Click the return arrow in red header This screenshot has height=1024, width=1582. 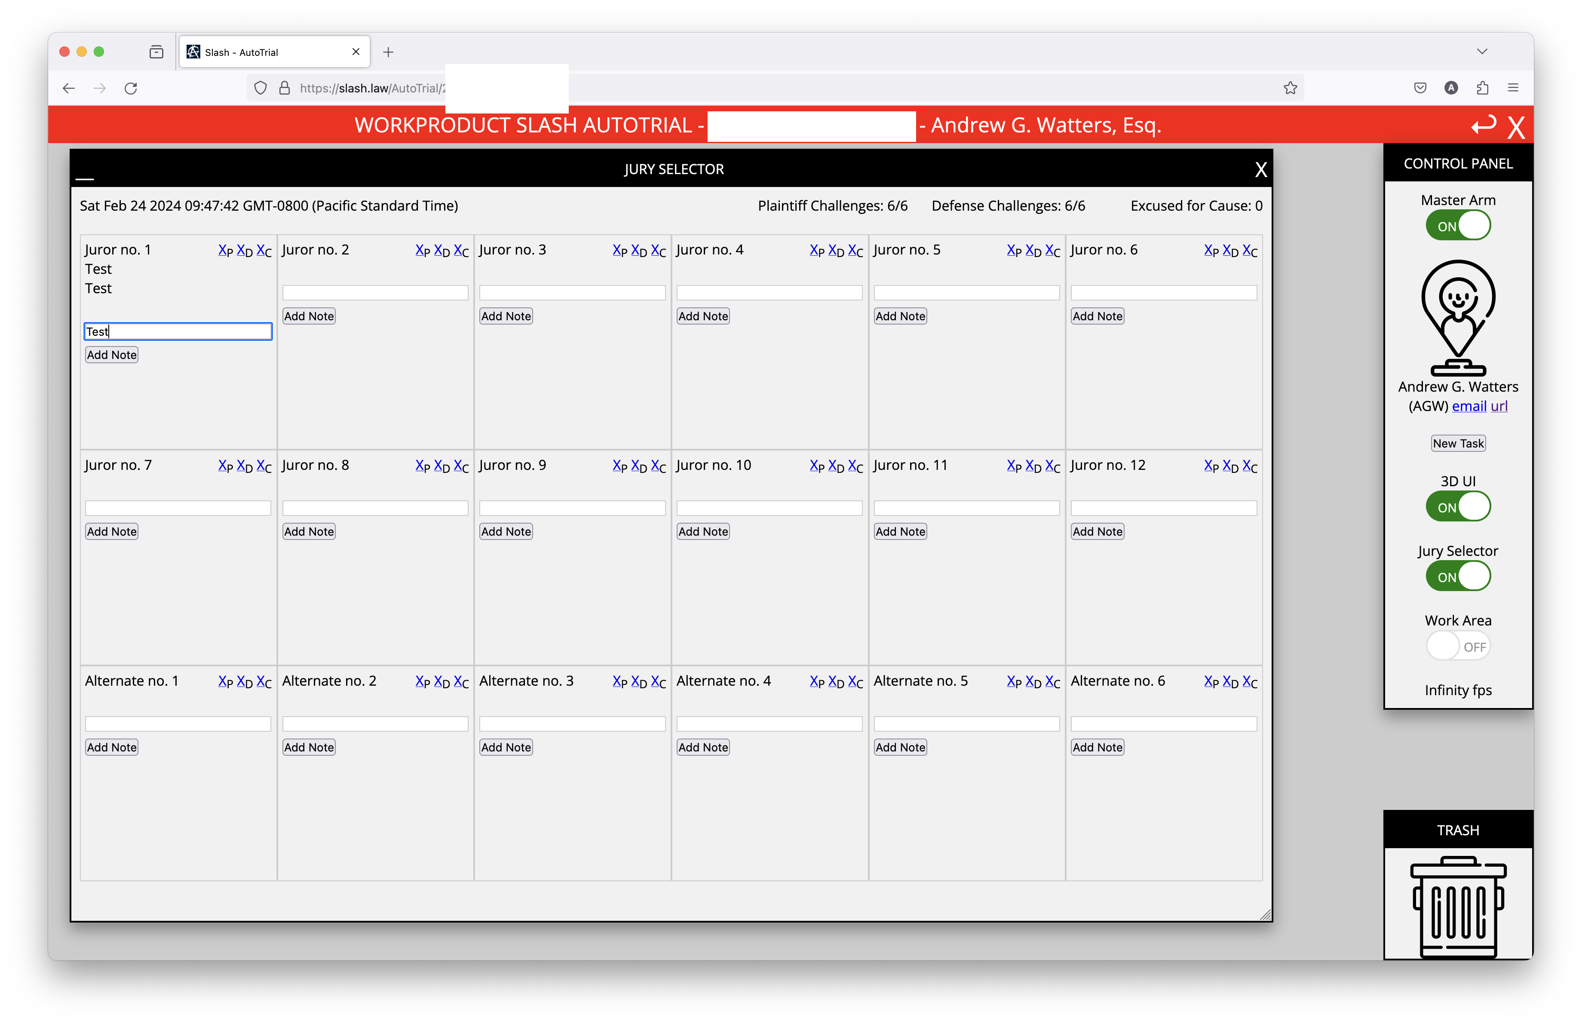(x=1483, y=125)
